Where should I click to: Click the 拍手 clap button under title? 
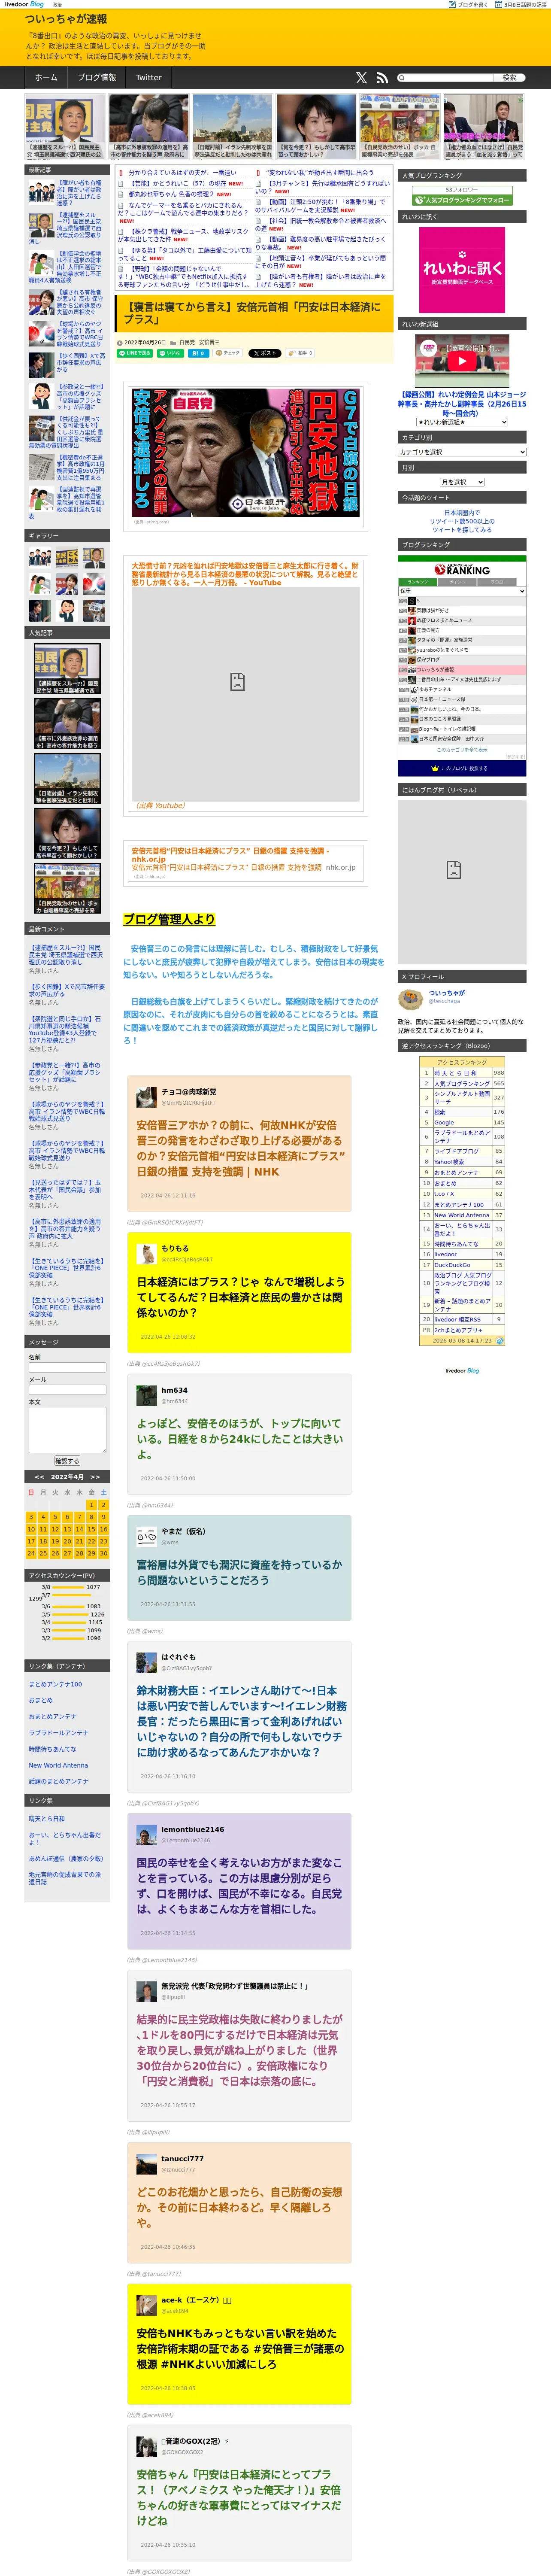pyautogui.click(x=301, y=353)
